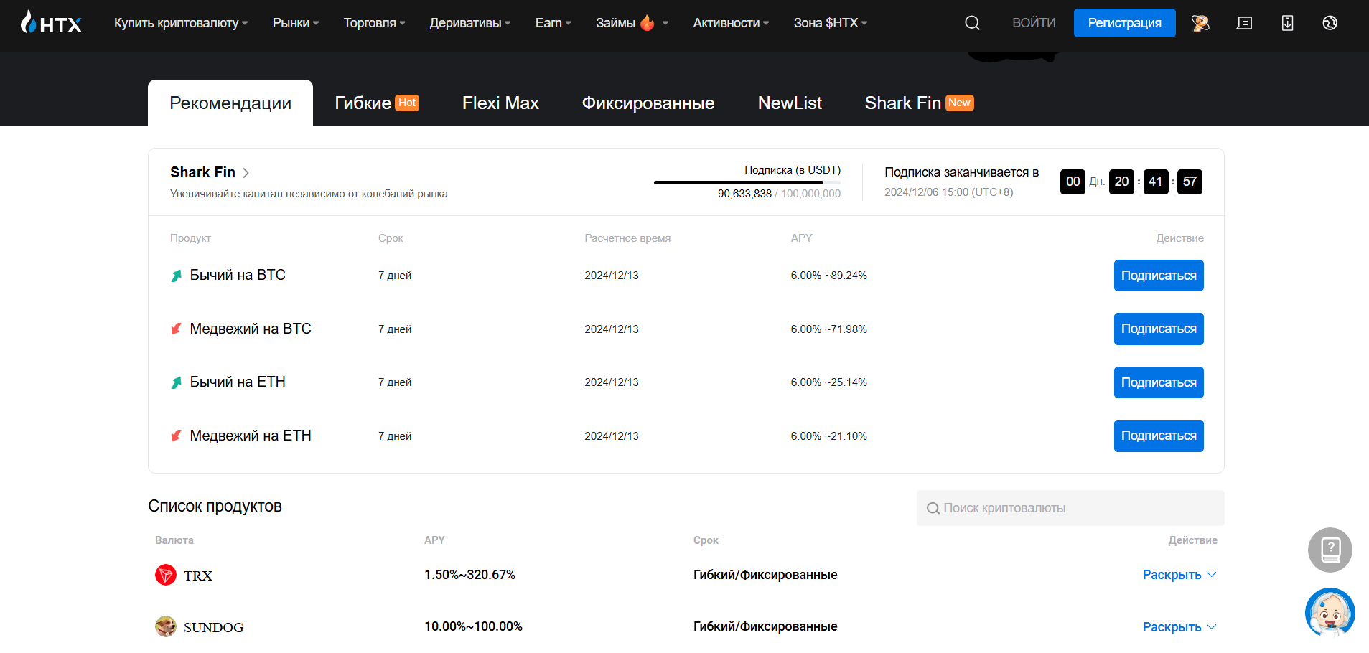Switch to the Shark Fin tab
Viewport: 1369px width, 653px height.
click(x=919, y=103)
